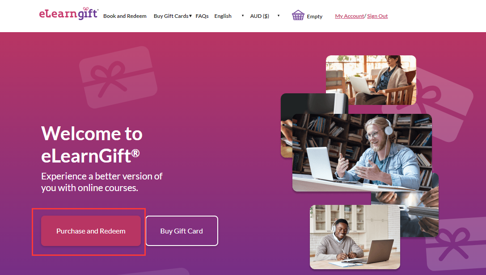The image size is (486, 275).
Task: Go to the FAQs page
Action: pyautogui.click(x=202, y=16)
